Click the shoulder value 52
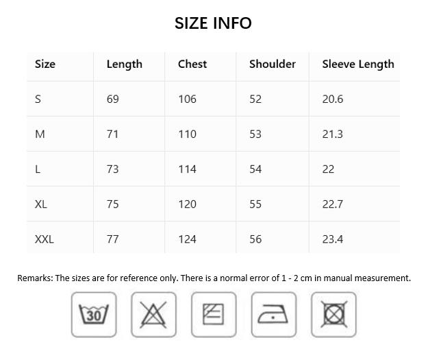 coord(255,99)
